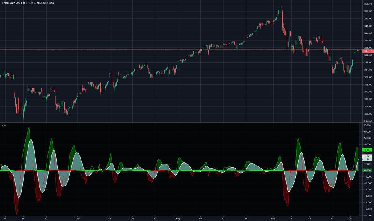Click the -3.000 indicator scale label
This screenshot has width=374, height=221.
point(368,190)
